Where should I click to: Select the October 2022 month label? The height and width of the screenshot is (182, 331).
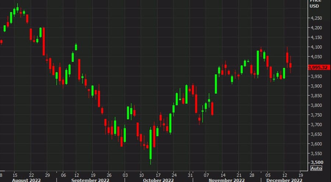pos(158,180)
